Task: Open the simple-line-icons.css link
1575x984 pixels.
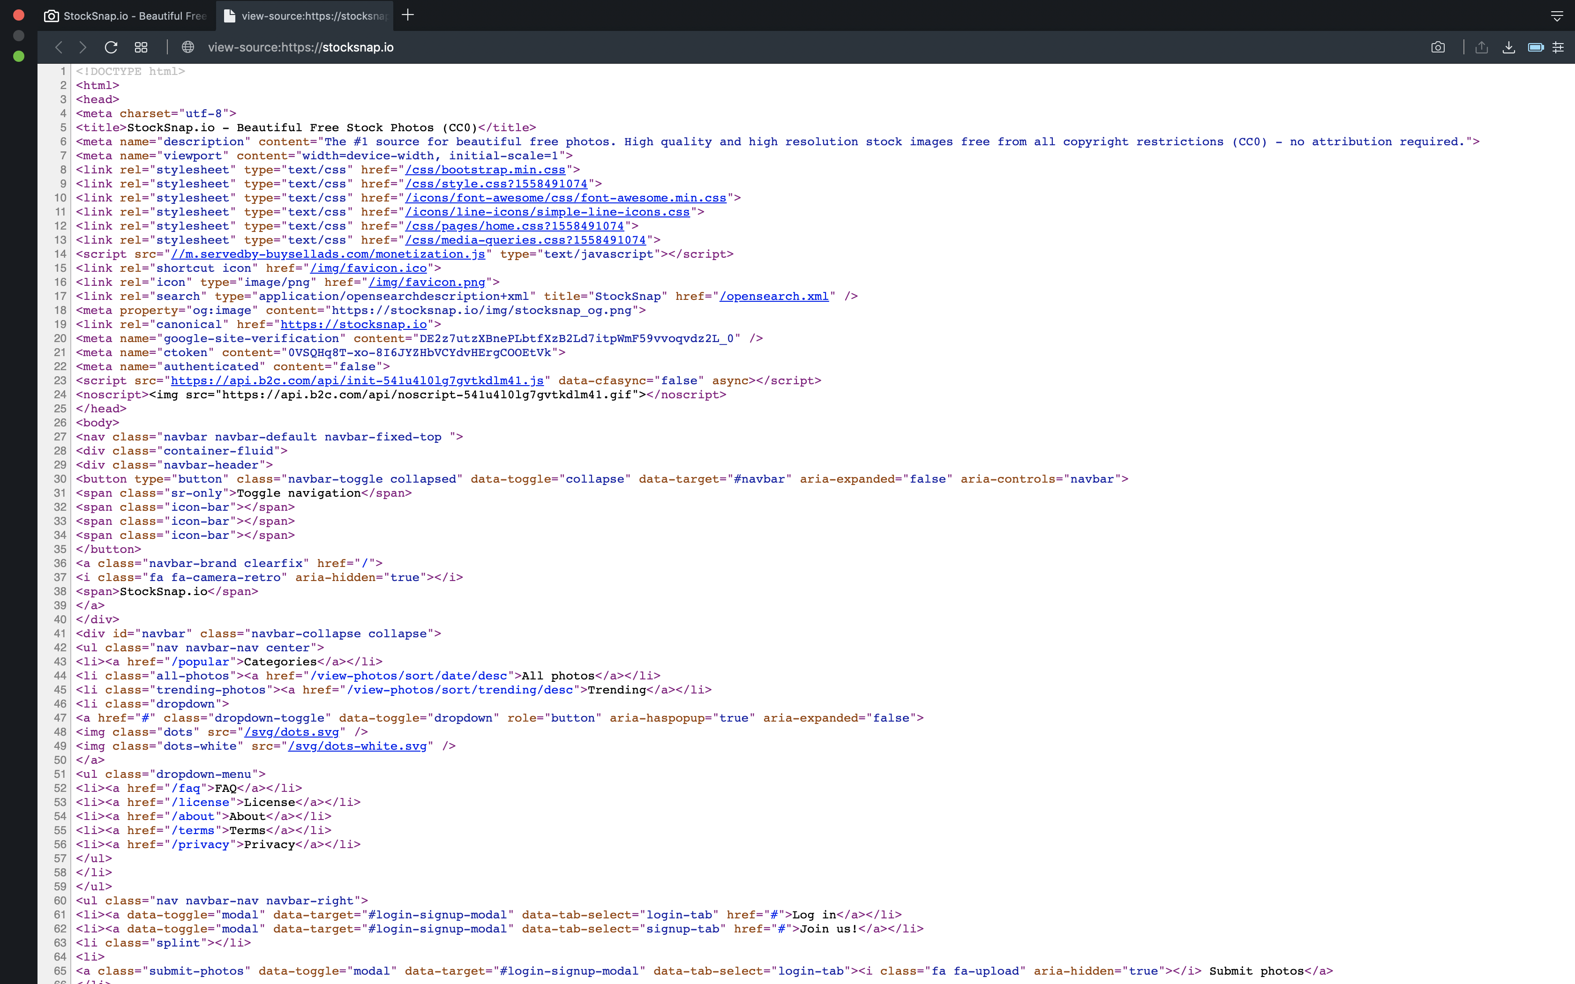Action: [547, 212]
